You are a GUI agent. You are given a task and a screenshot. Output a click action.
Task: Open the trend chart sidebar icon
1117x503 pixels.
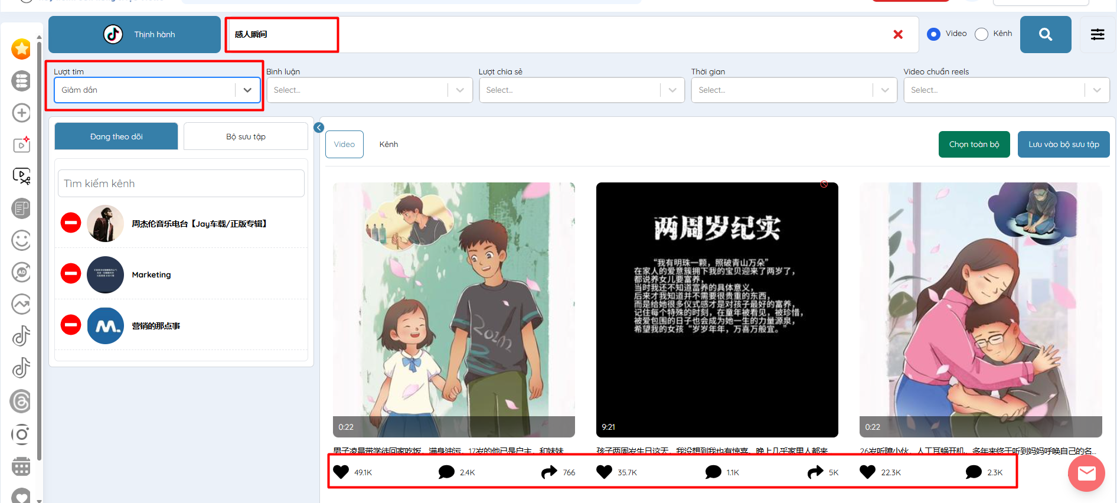[x=21, y=304]
